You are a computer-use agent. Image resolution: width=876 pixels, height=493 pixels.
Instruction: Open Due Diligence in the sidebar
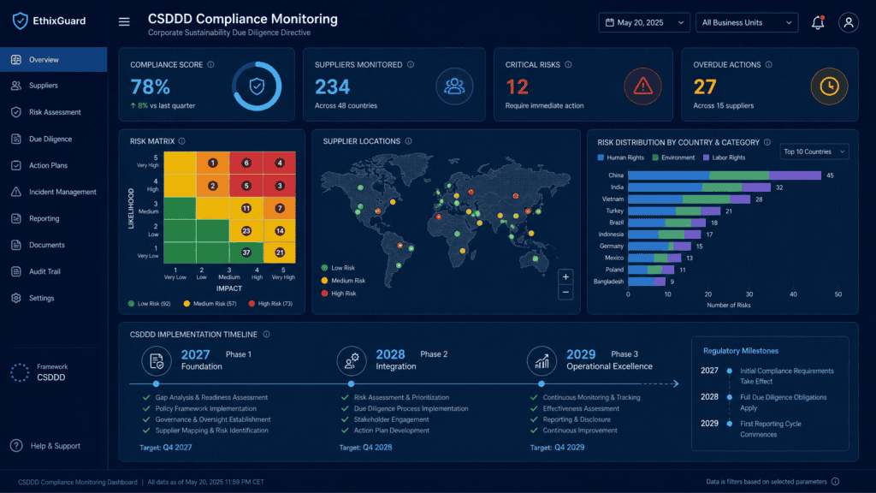click(x=54, y=139)
